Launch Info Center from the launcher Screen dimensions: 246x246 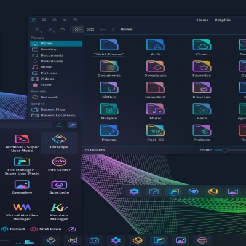point(59,164)
